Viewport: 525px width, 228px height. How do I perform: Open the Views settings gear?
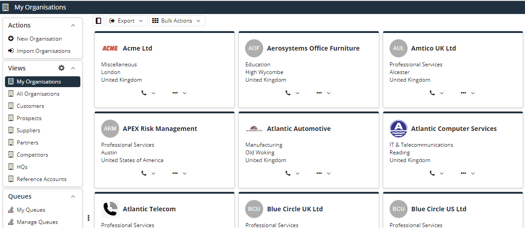(61, 68)
